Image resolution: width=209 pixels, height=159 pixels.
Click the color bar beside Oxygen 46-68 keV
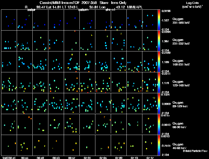[x=159, y=145]
